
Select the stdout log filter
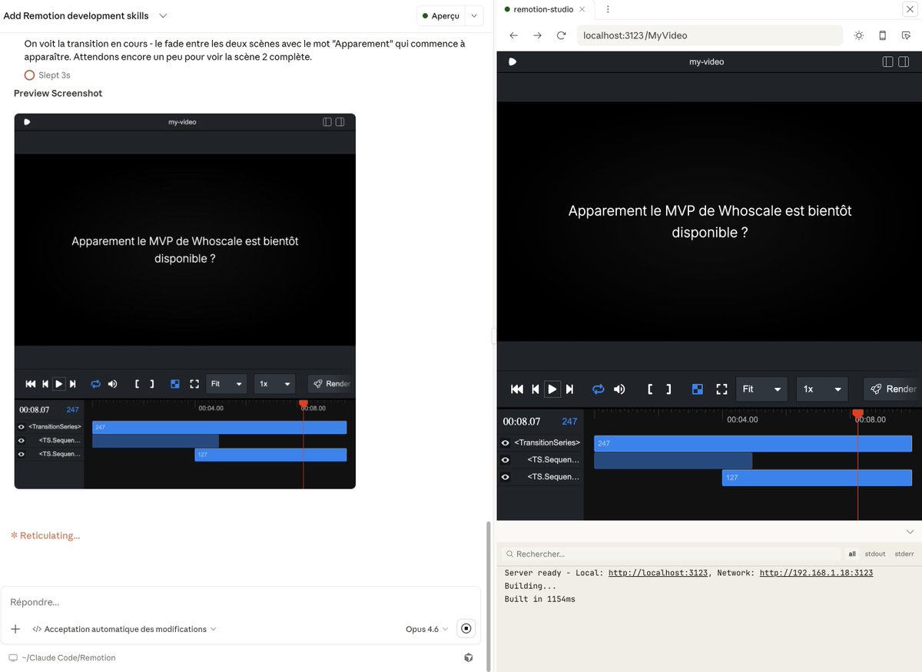point(875,554)
